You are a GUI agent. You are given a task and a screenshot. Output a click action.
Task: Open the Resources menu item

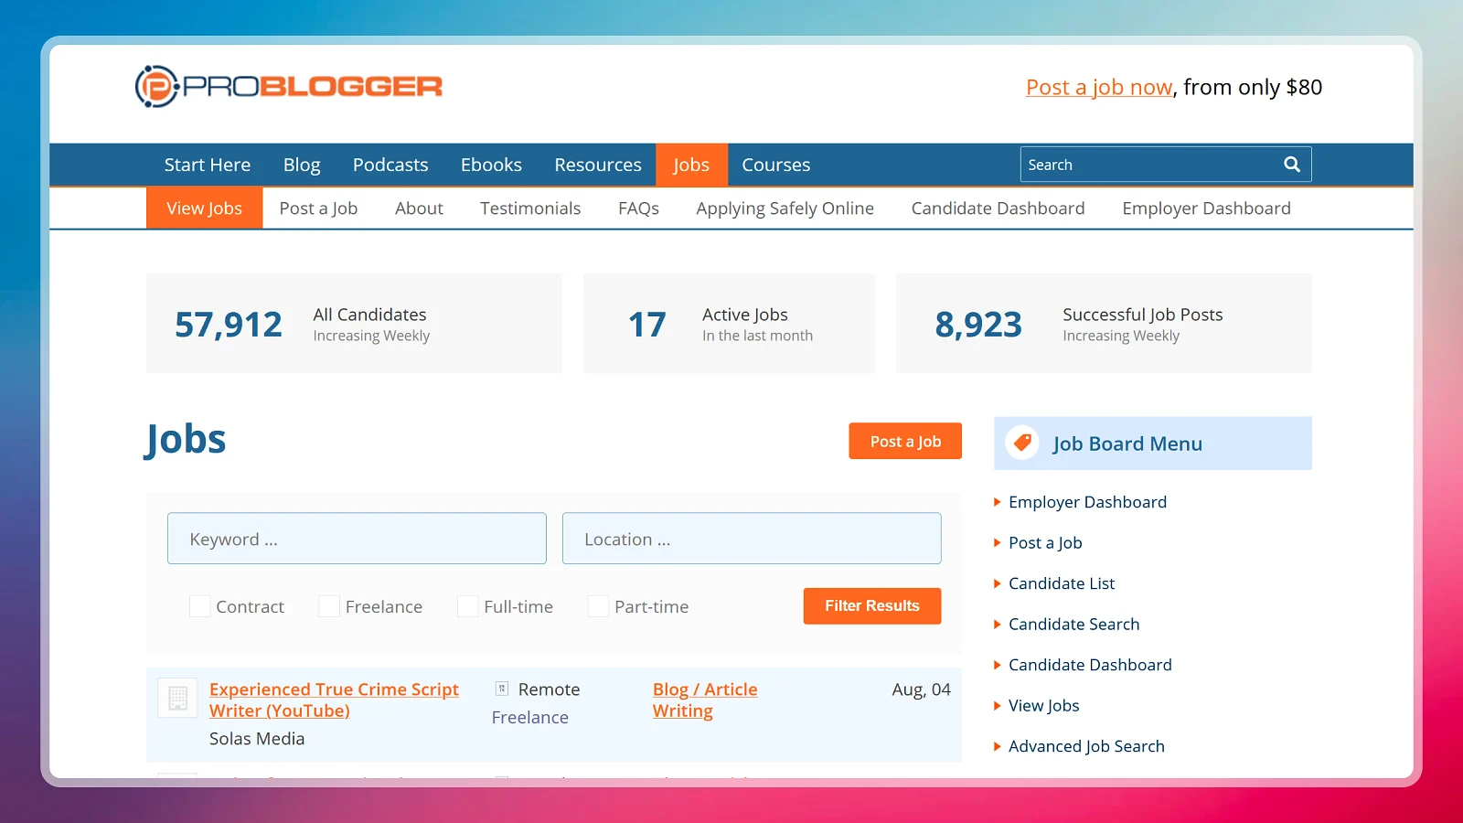pos(598,165)
